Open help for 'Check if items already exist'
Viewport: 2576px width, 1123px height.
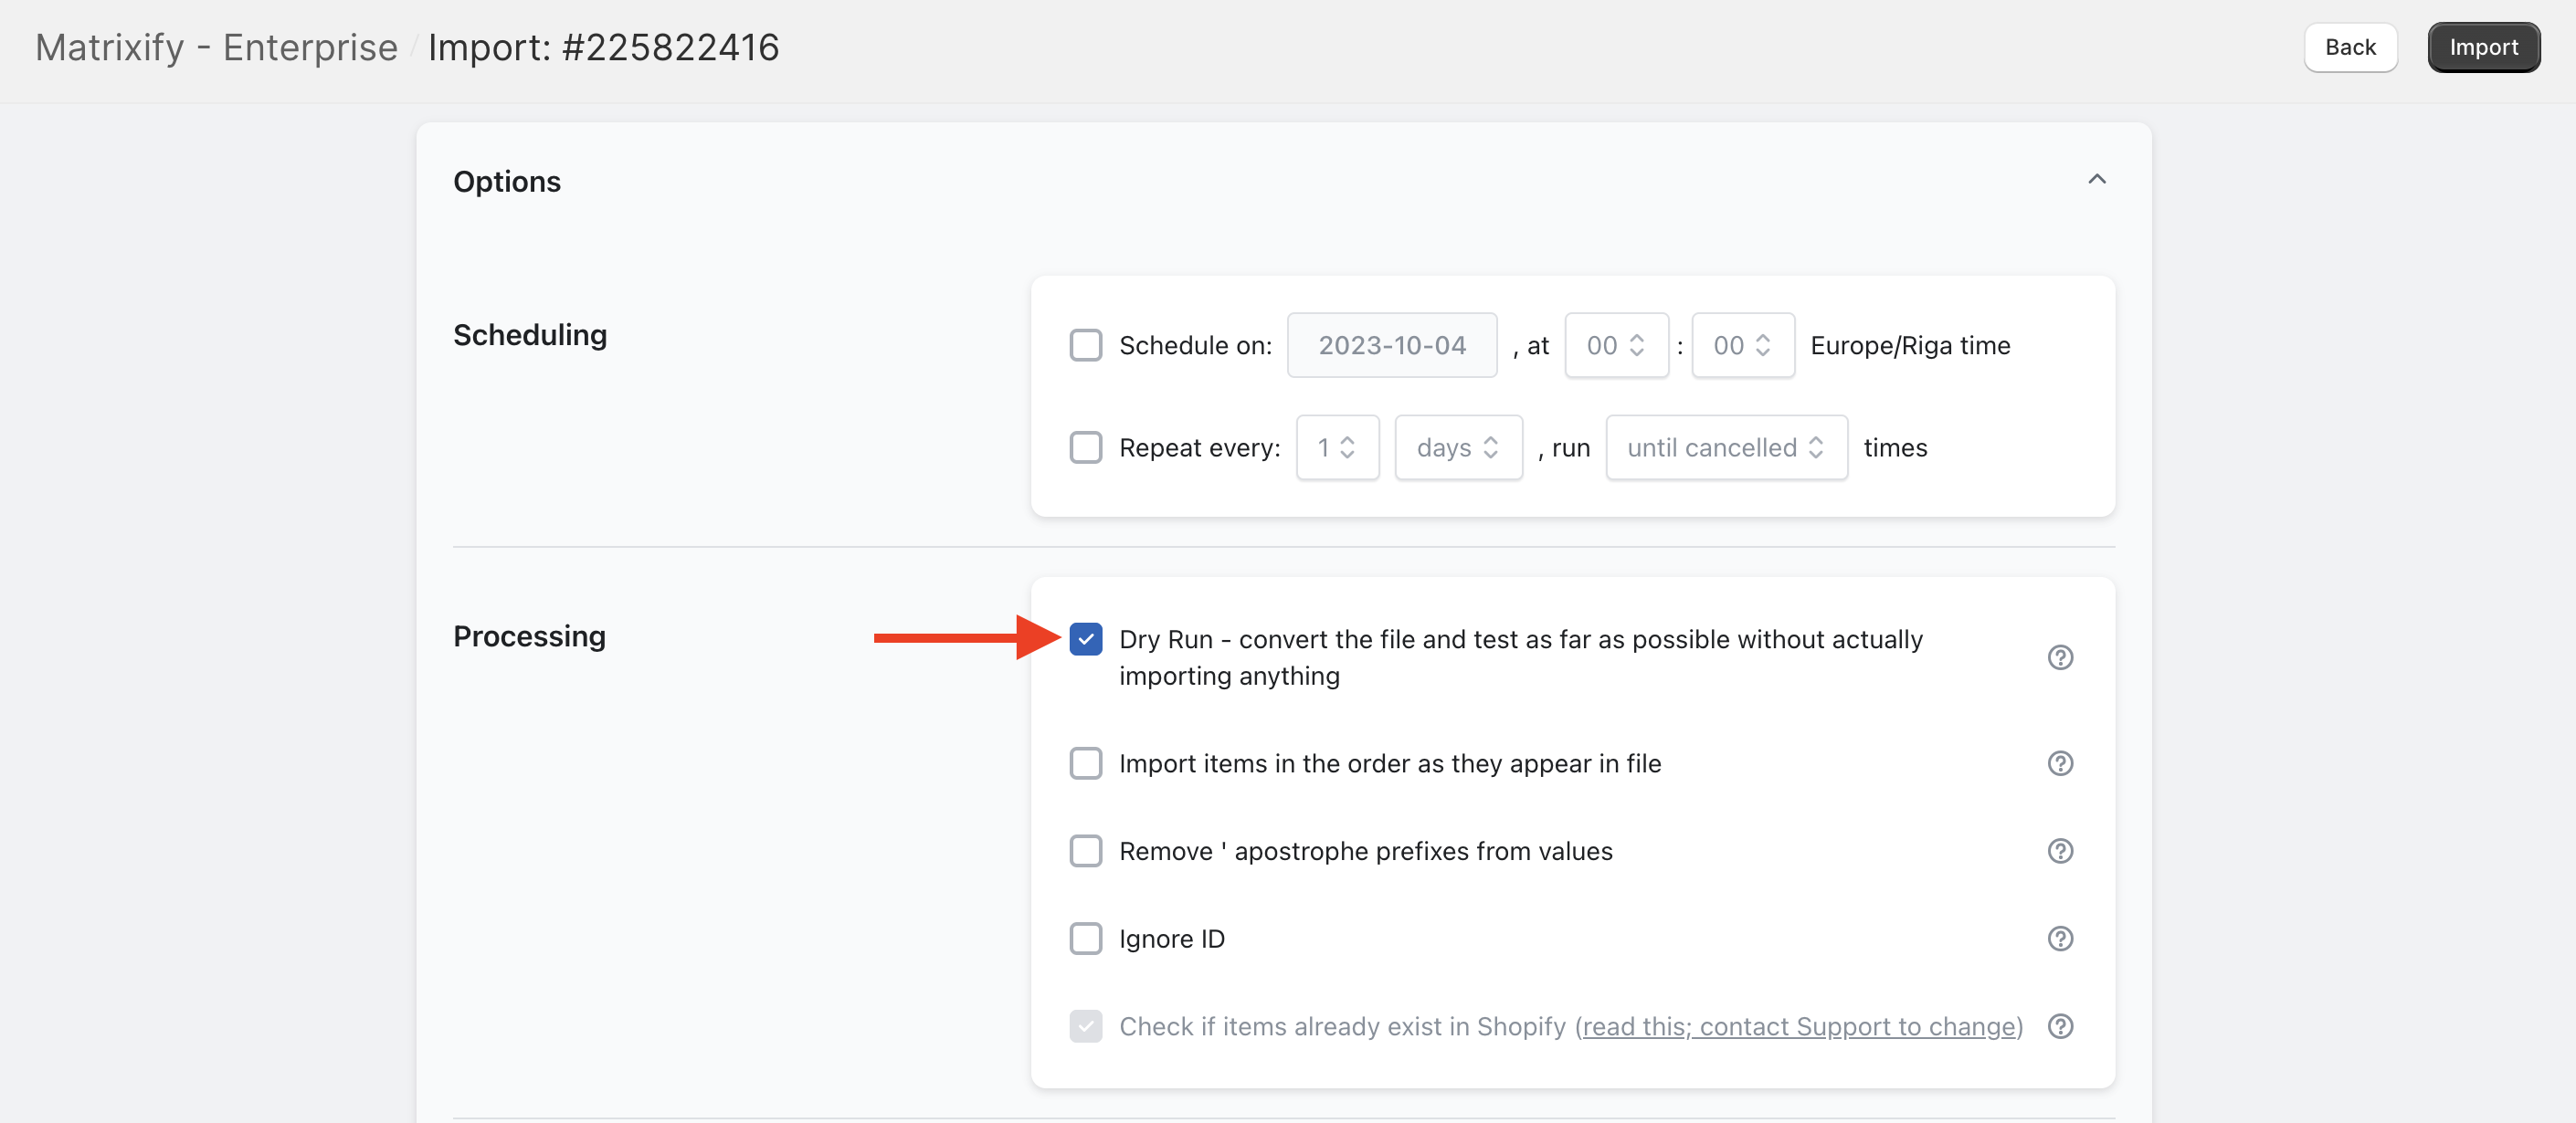tap(2060, 1026)
